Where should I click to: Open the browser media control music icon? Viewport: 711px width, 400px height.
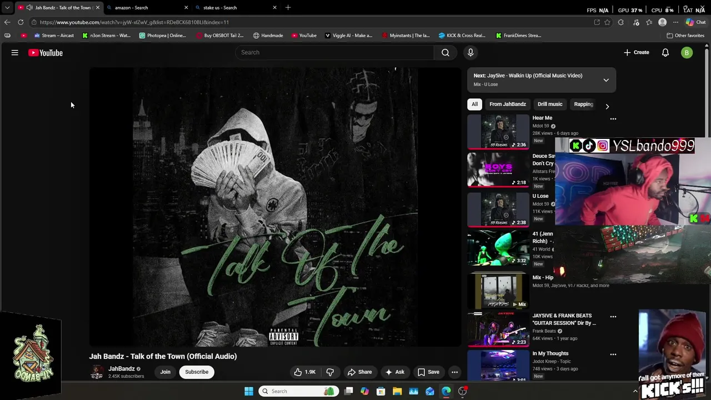(636, 22)
